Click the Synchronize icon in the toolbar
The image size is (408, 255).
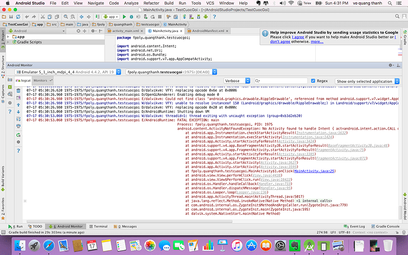tap(18, 17)
